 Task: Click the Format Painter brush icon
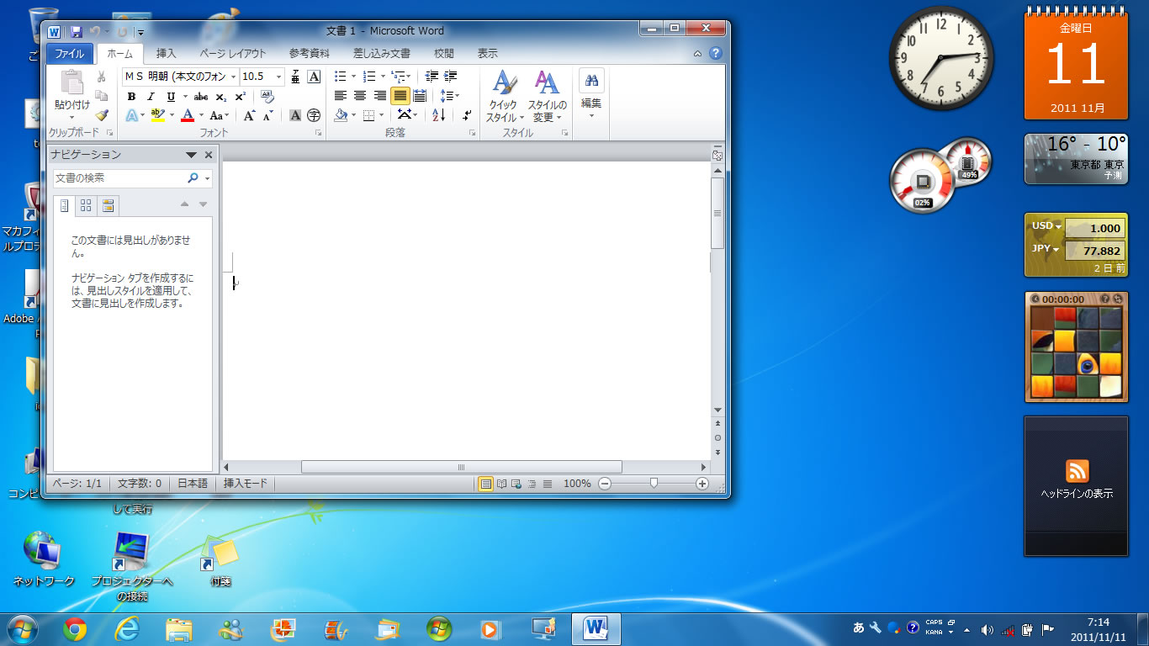[102, 115]
